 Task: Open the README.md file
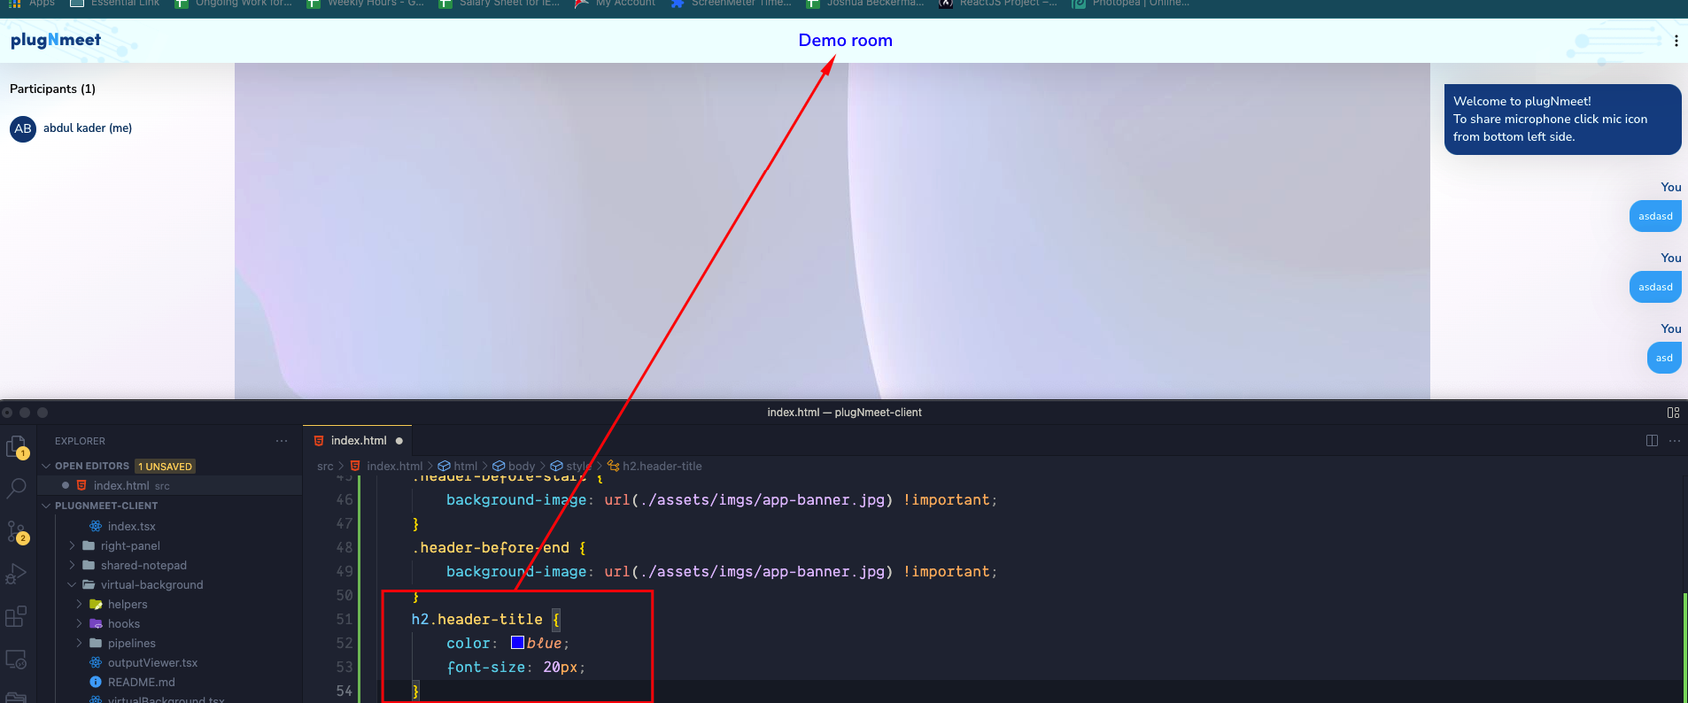click(x=142, y=682)
